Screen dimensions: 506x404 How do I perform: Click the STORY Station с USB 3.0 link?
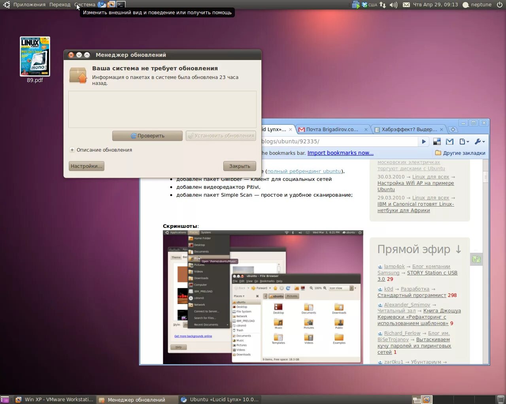[x=417, y=276]
